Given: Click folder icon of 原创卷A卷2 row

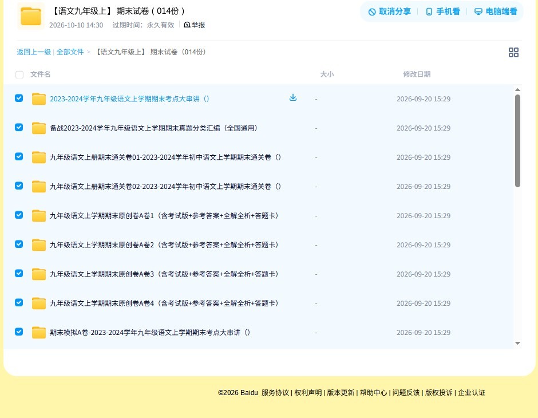Looking at the screenshot, I should (x=39, y=245).
